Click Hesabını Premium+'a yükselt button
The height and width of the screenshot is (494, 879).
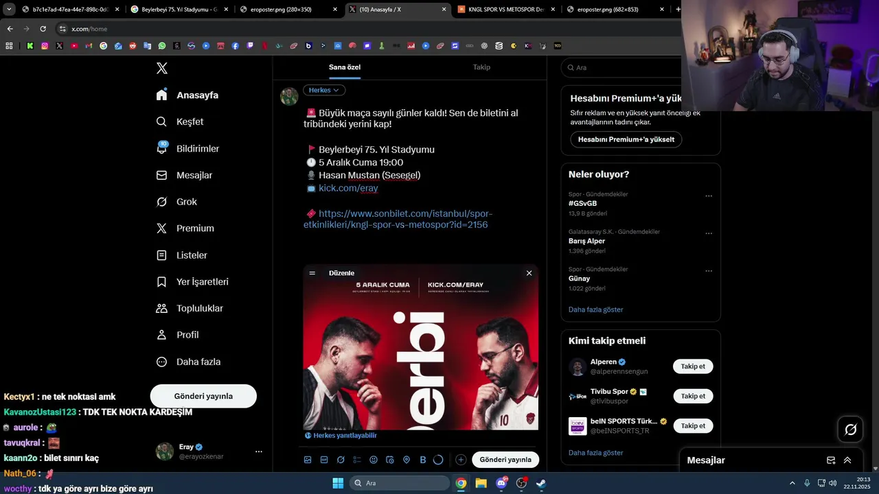point(626,139)
